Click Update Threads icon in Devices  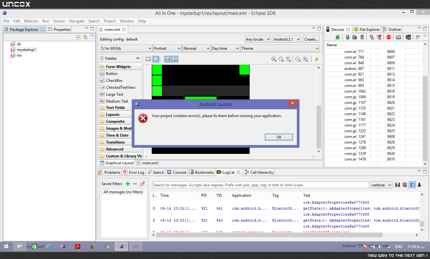click(x=371, y=37)
